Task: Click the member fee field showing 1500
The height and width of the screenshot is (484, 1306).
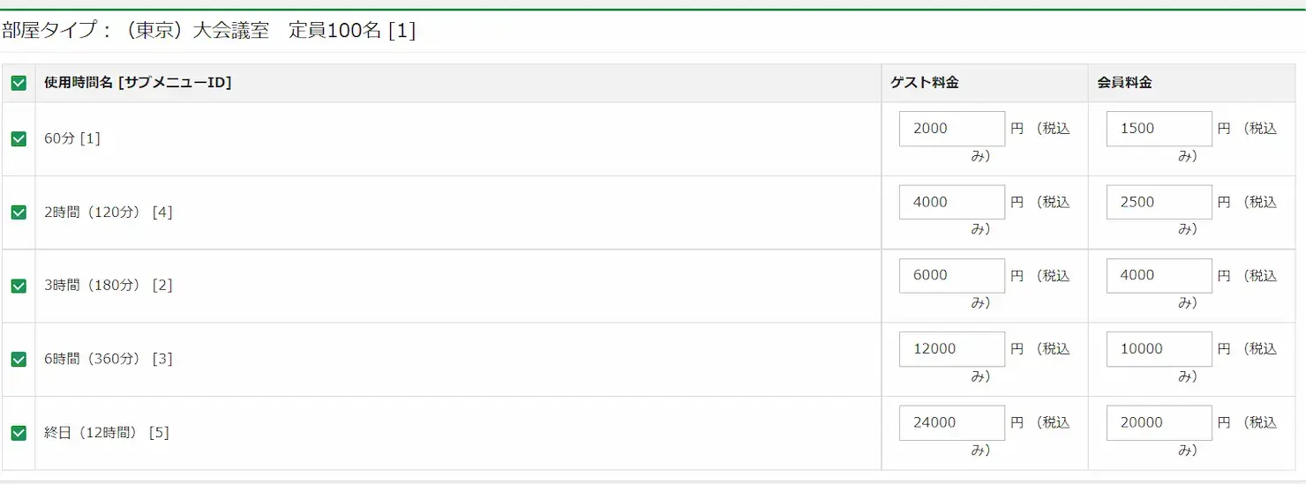Action: coord(1160,129)
